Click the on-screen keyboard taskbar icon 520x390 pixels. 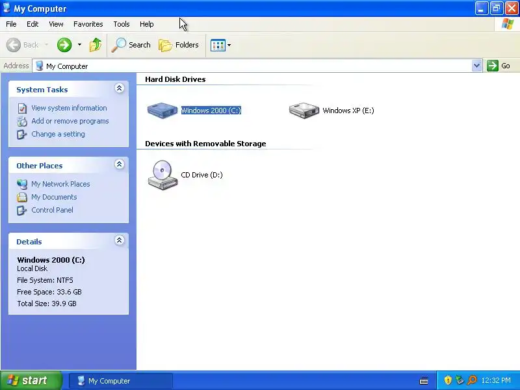tap(424, 381)
